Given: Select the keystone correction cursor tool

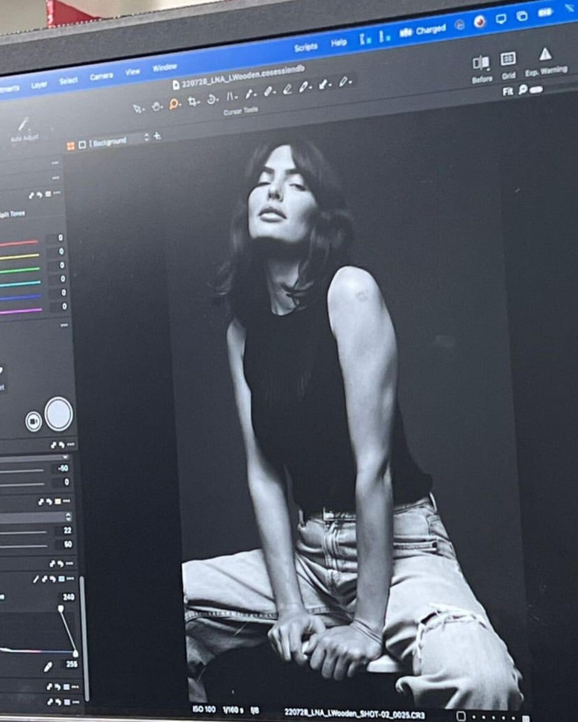Looking at the screenshot, I should pyautogui.click(x=231, y=96).
